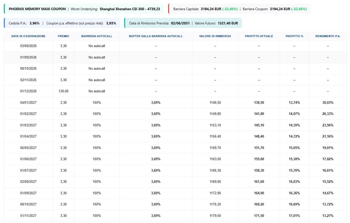350x223 pixels.
Task: Click profit 141,80 in 01/02/2027 row
Action: click(x=259, y=114)
